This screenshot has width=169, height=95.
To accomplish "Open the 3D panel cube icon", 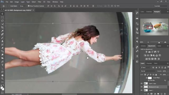I will click(x=137, y=61).
